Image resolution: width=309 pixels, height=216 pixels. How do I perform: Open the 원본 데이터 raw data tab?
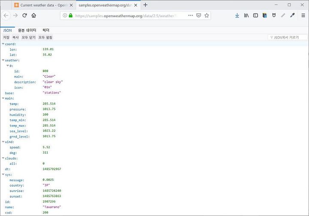pyautogui.click(x=27, y=30)
